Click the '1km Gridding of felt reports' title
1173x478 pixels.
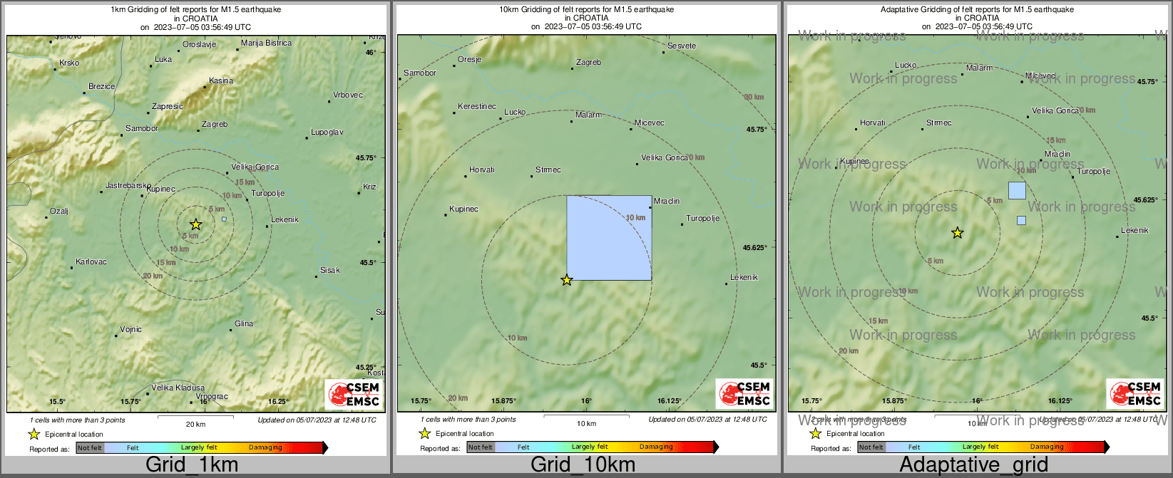tap(195, 10)
